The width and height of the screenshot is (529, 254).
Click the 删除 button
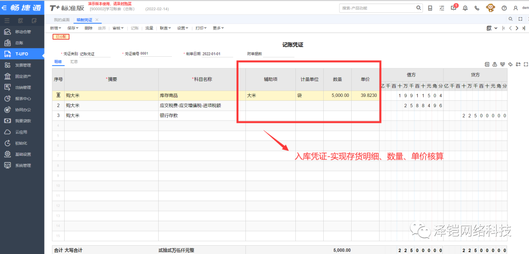click(88, 28)
